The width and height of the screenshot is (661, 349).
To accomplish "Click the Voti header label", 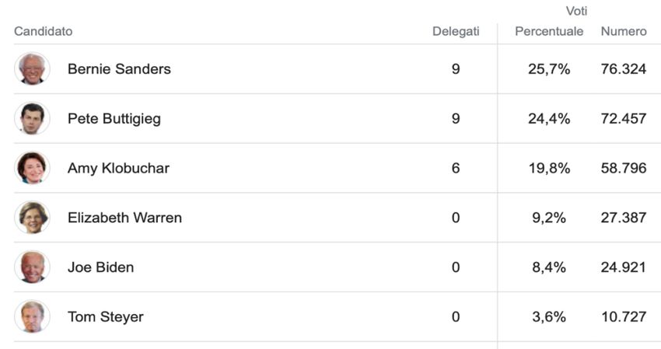I will pyautogui.click(x=576, y=11).
